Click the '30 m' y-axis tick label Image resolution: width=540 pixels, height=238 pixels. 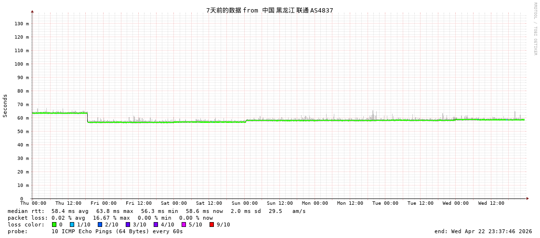(x=23, y=159)
